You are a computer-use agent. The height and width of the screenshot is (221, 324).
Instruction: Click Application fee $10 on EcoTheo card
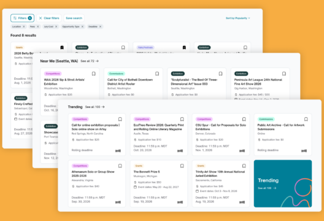pyautogui.click(x=148, y=140)
